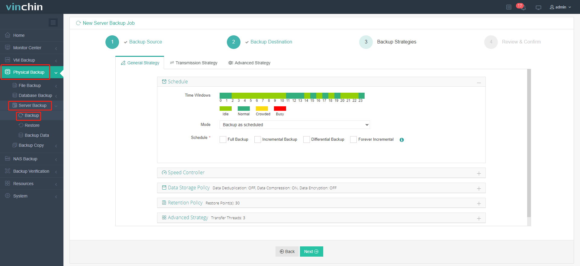
Task: Click the monitor screen icon in header
Action: click(538, 7)
